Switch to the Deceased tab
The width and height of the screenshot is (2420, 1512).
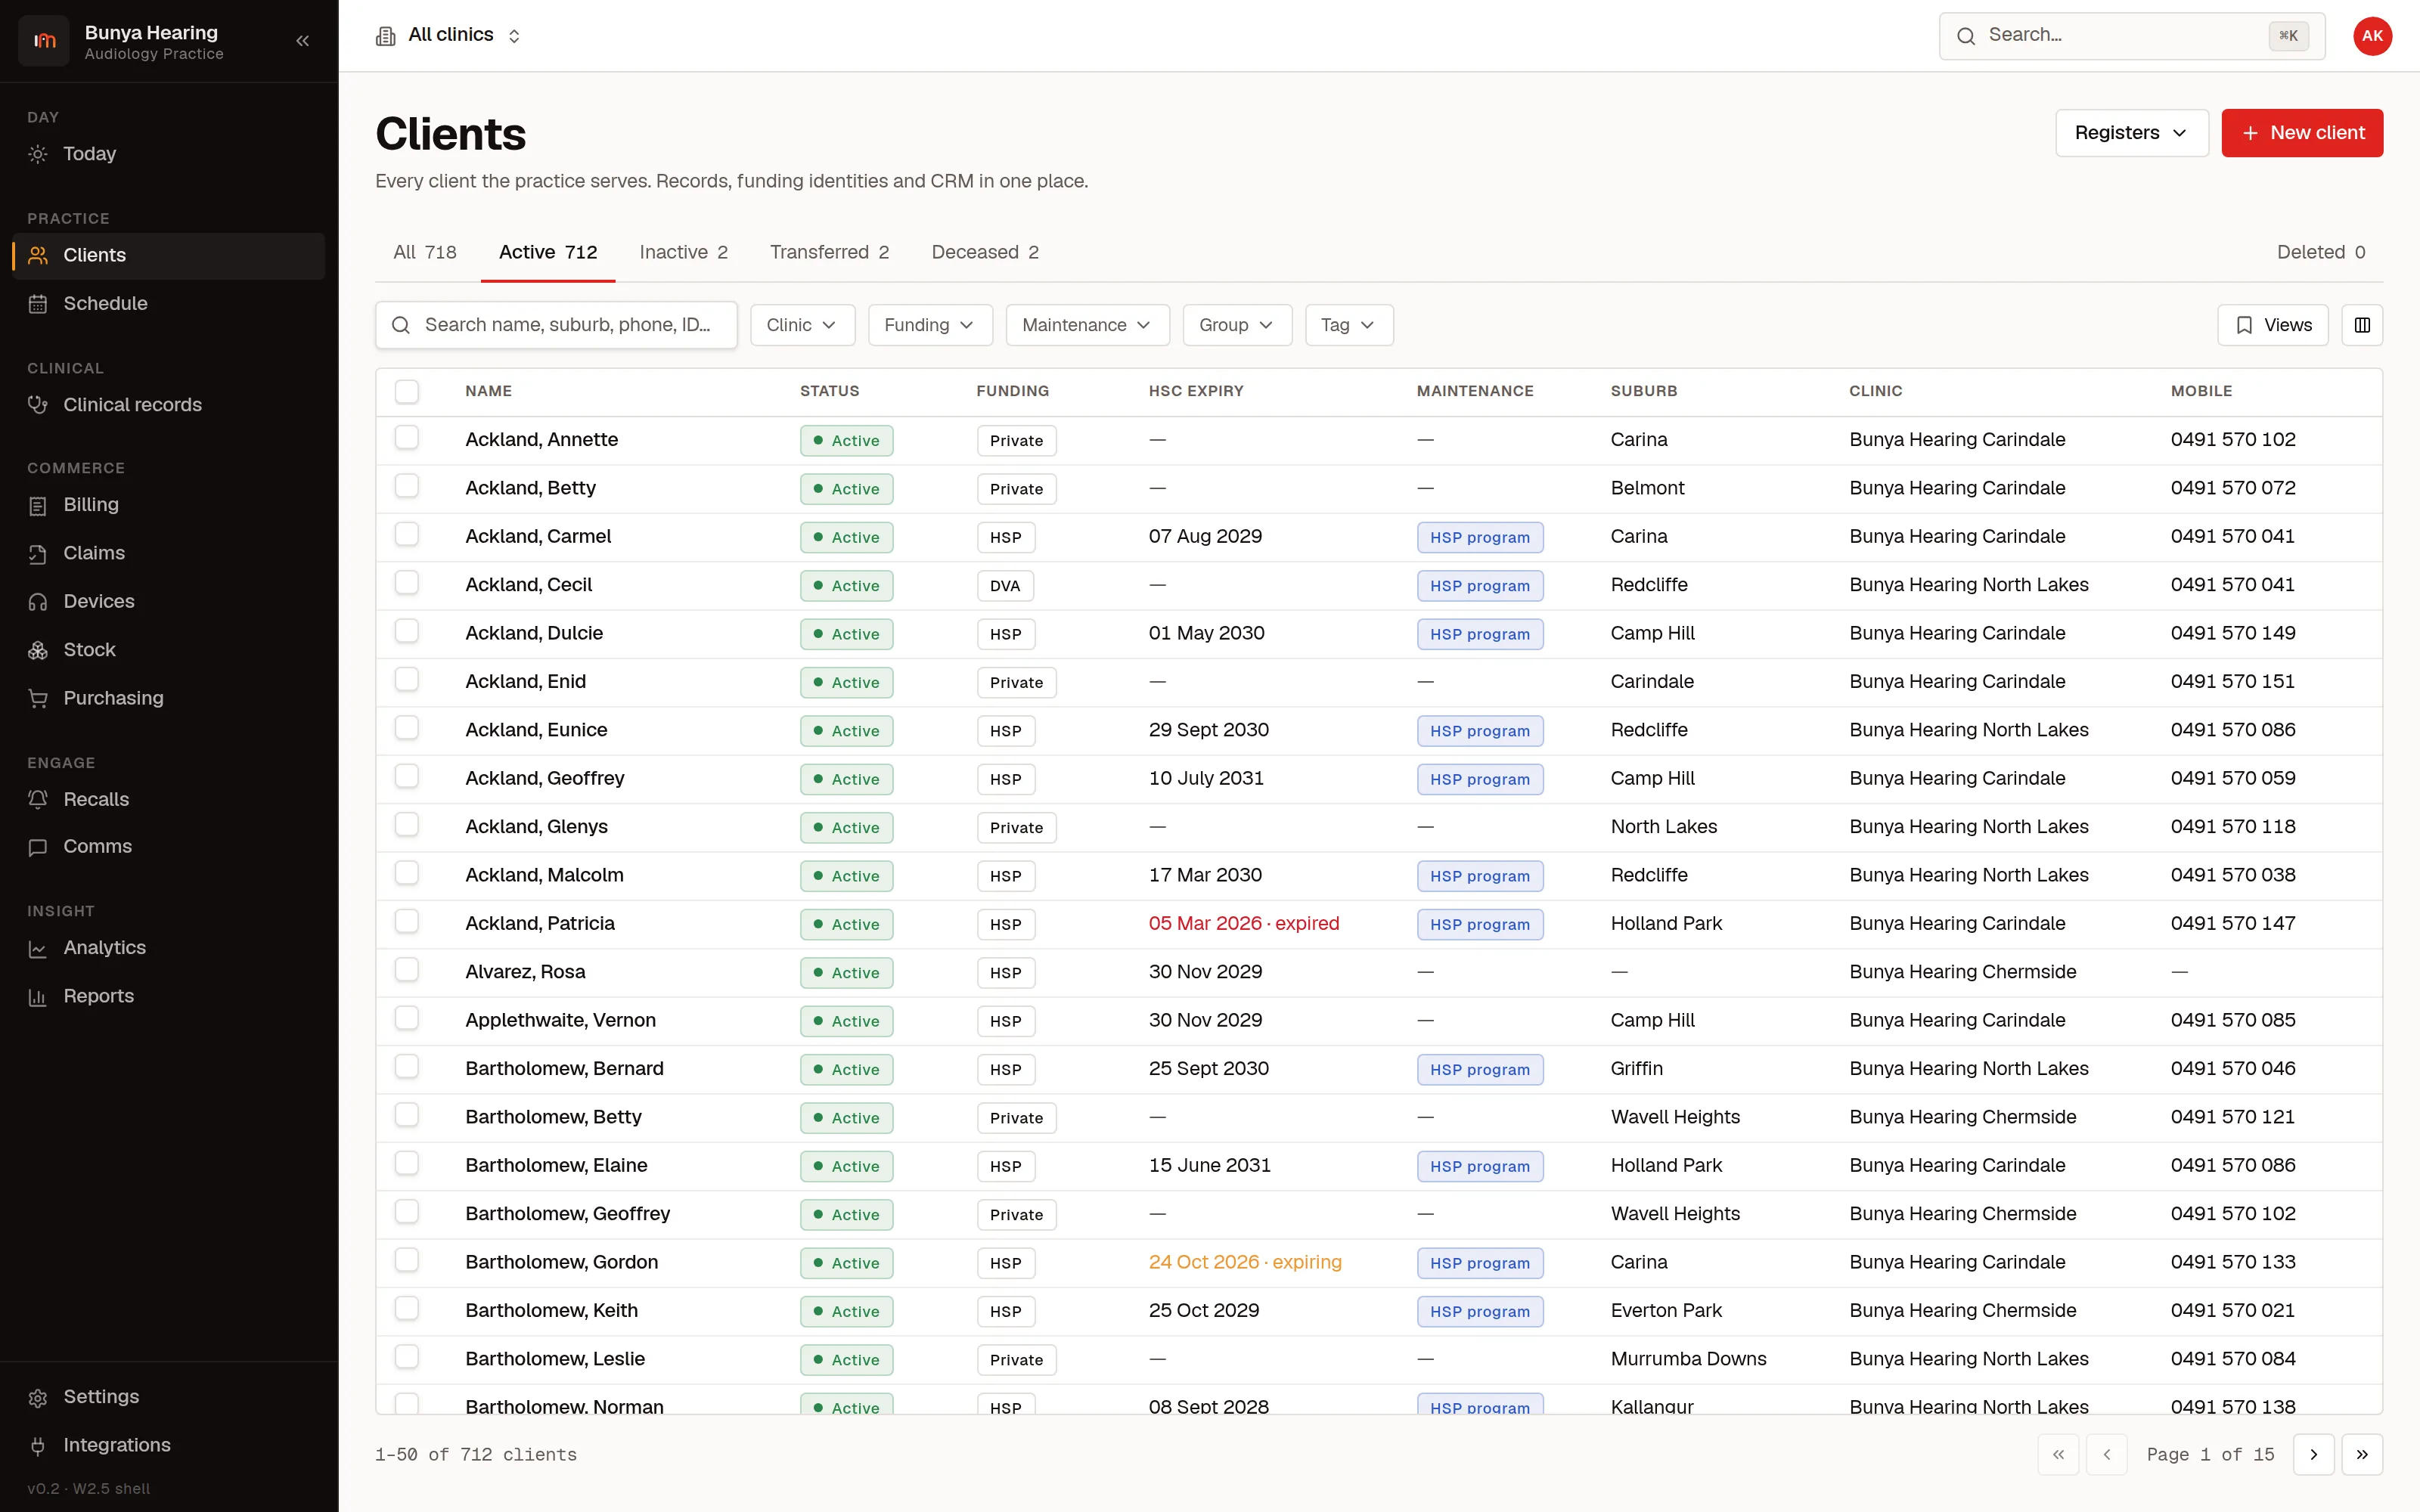[x=985, y=252]
